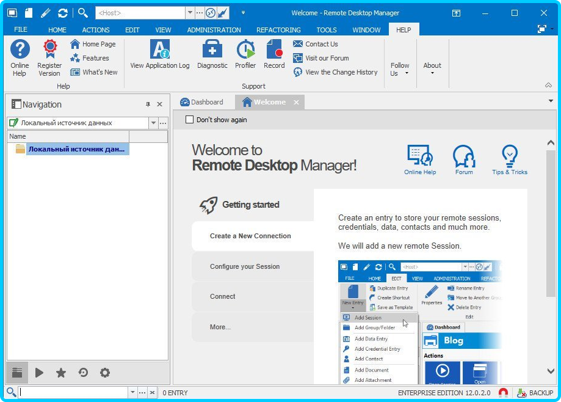This screenshot has height=402, width=561.
Task: Toggle the Navigation panel pin
Action: point(148,104)
